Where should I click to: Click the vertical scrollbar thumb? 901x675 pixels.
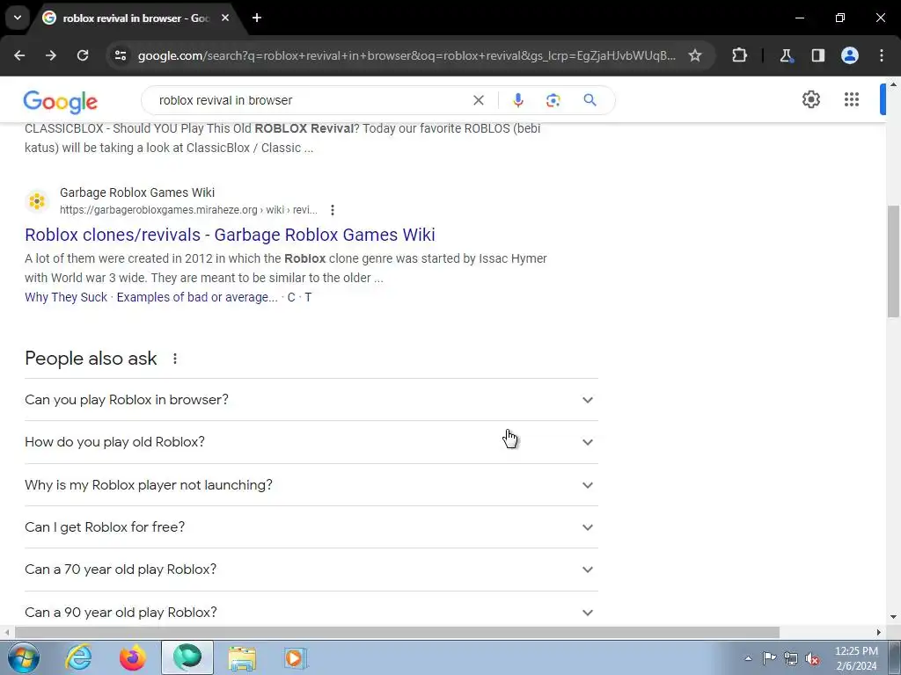(x=893, y=261)
